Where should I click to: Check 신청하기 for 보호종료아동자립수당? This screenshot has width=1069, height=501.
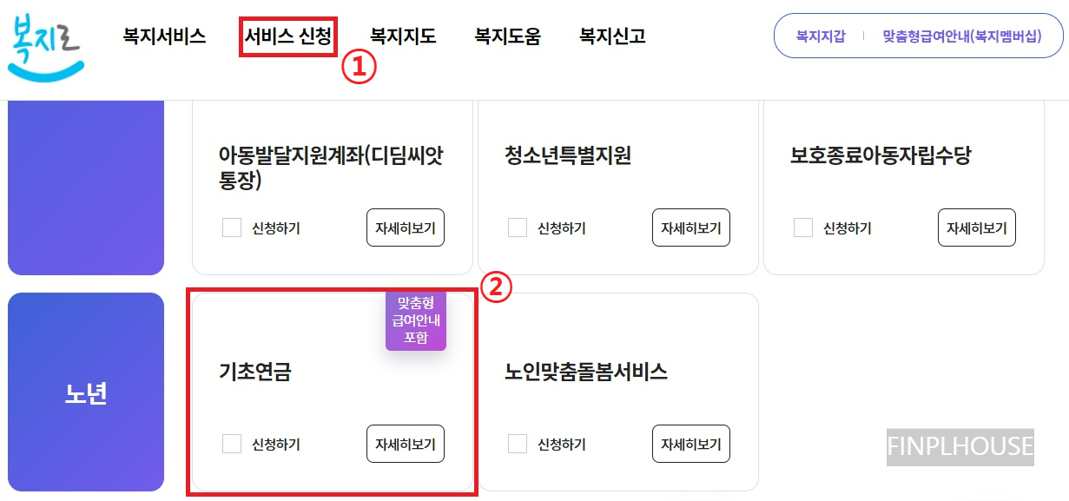coord(802,227)
